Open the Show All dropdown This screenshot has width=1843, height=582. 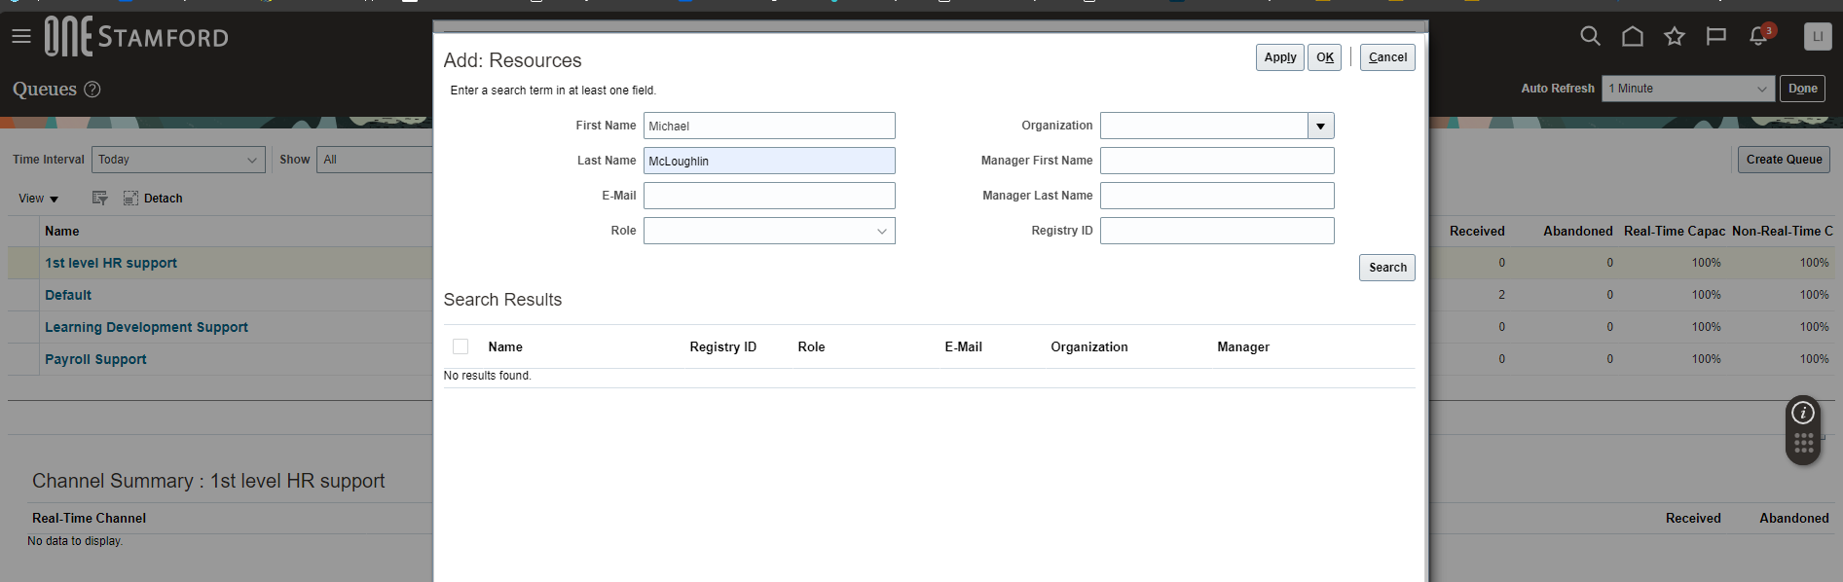click(375, 160)
